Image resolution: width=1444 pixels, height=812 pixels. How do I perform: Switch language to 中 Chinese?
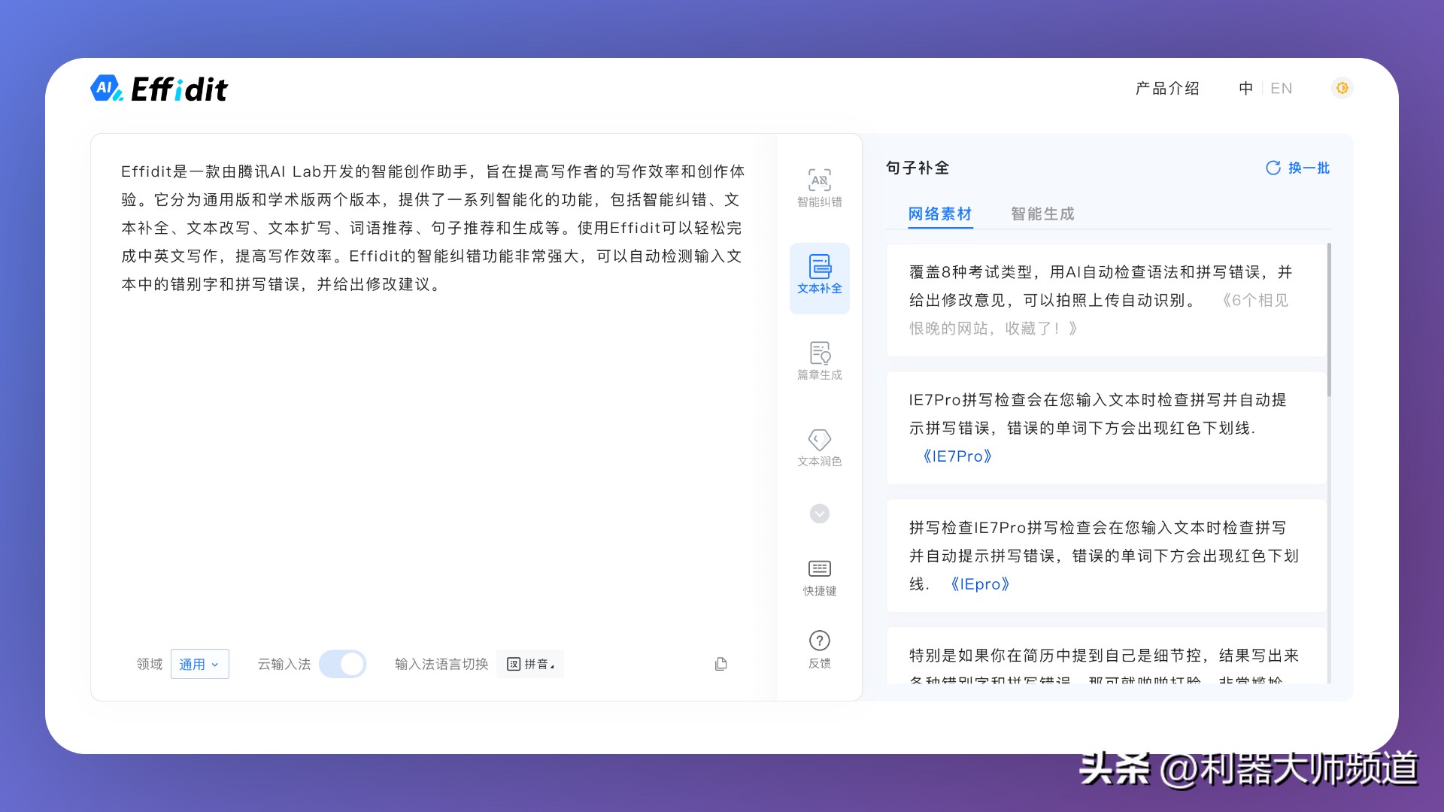pos(1245,88)
